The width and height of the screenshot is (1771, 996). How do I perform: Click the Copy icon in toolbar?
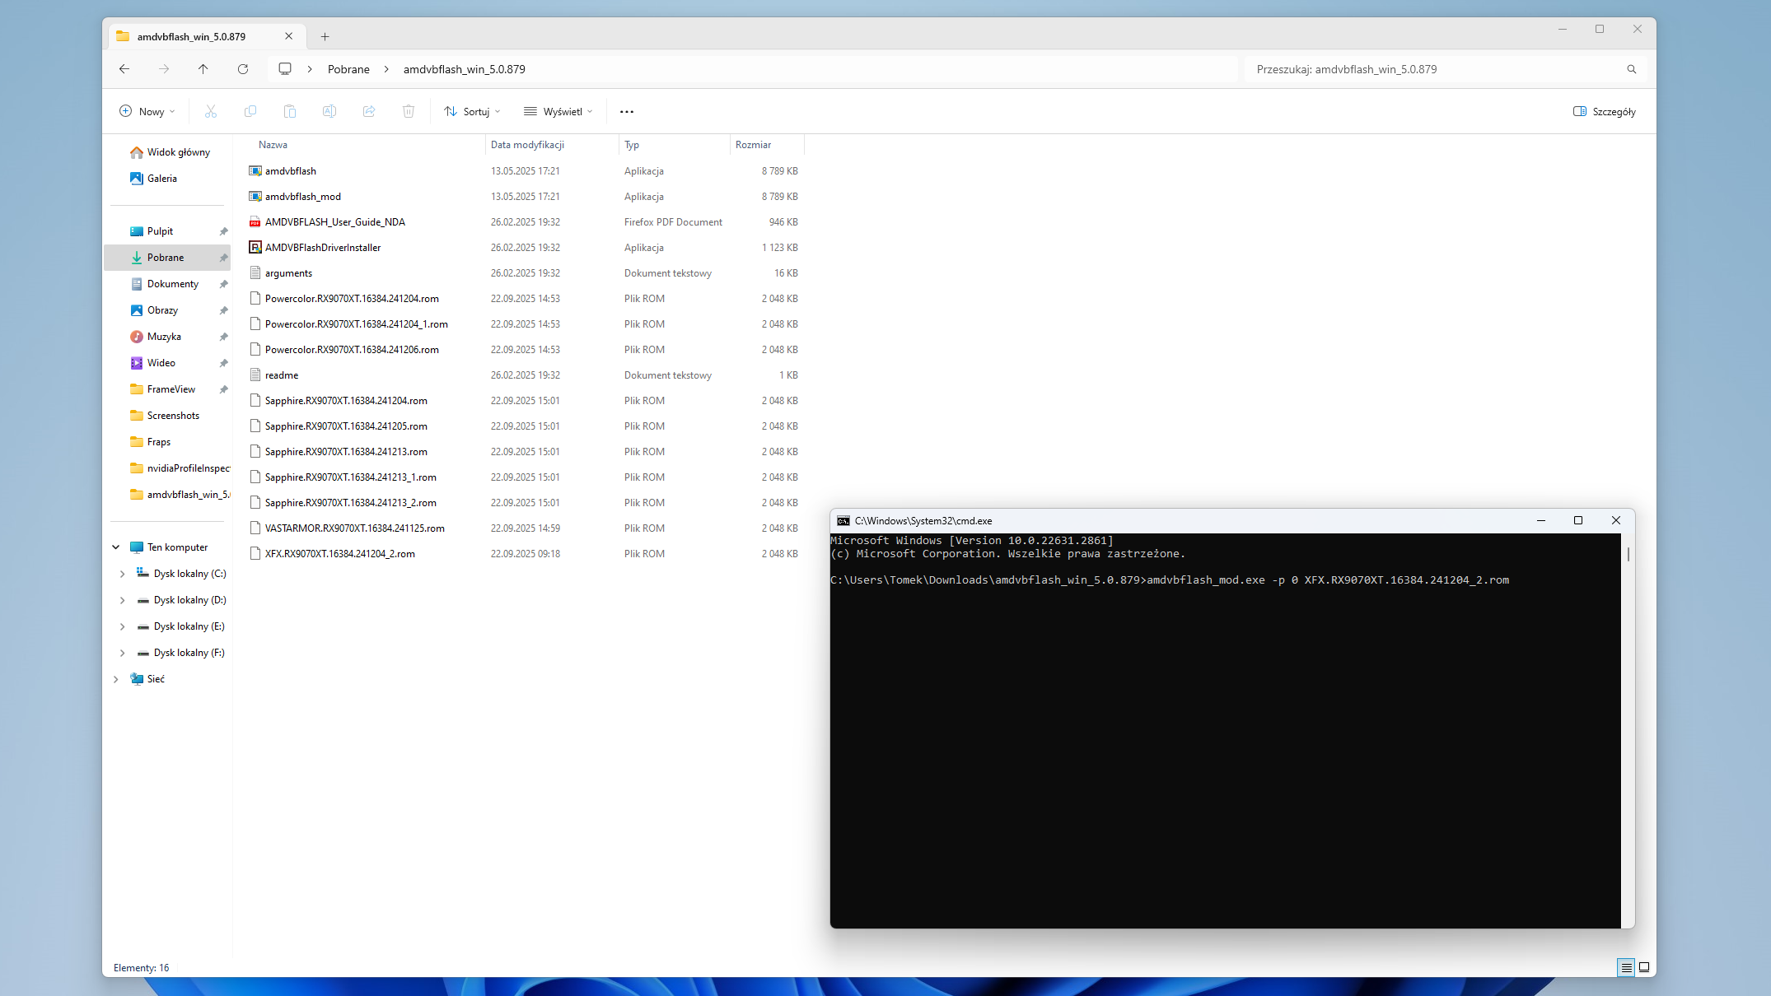250,111
